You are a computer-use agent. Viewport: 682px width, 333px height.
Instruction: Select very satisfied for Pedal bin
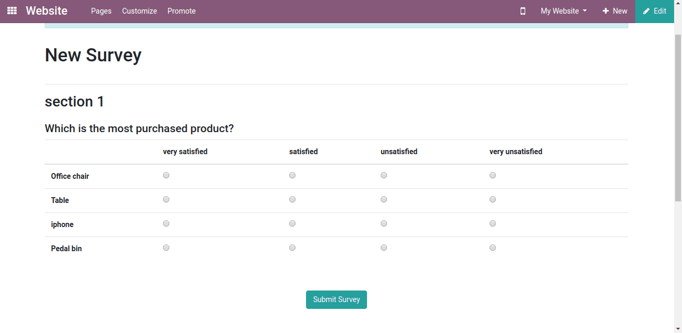(166, 248)
